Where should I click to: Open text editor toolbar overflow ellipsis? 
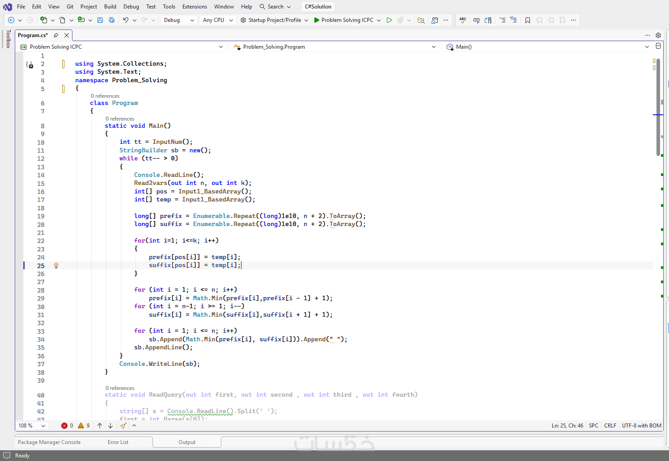pos(573,20)
